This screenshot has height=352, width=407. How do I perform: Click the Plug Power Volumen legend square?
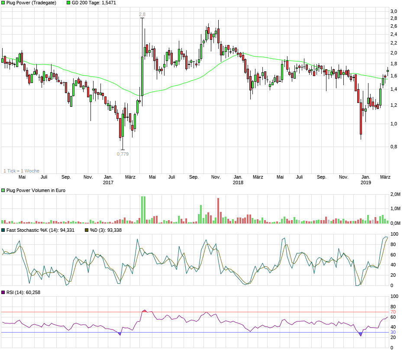click(3, 190)
